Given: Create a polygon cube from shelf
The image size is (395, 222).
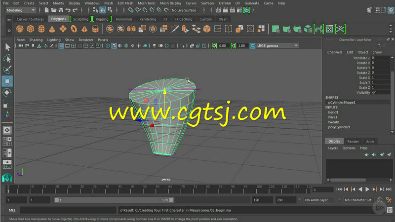Looking at the screenshot, I should pyautogui.click(x=31, y=29).
